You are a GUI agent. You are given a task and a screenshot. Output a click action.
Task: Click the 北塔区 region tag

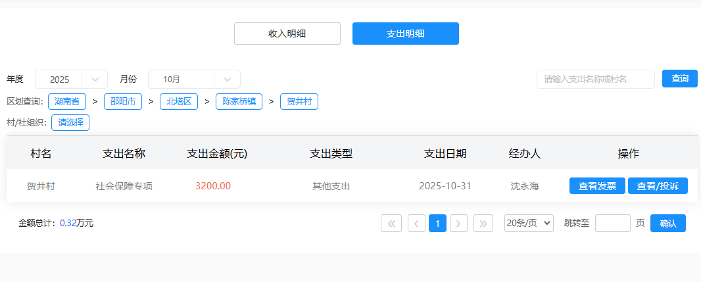(x=179, y=102)
